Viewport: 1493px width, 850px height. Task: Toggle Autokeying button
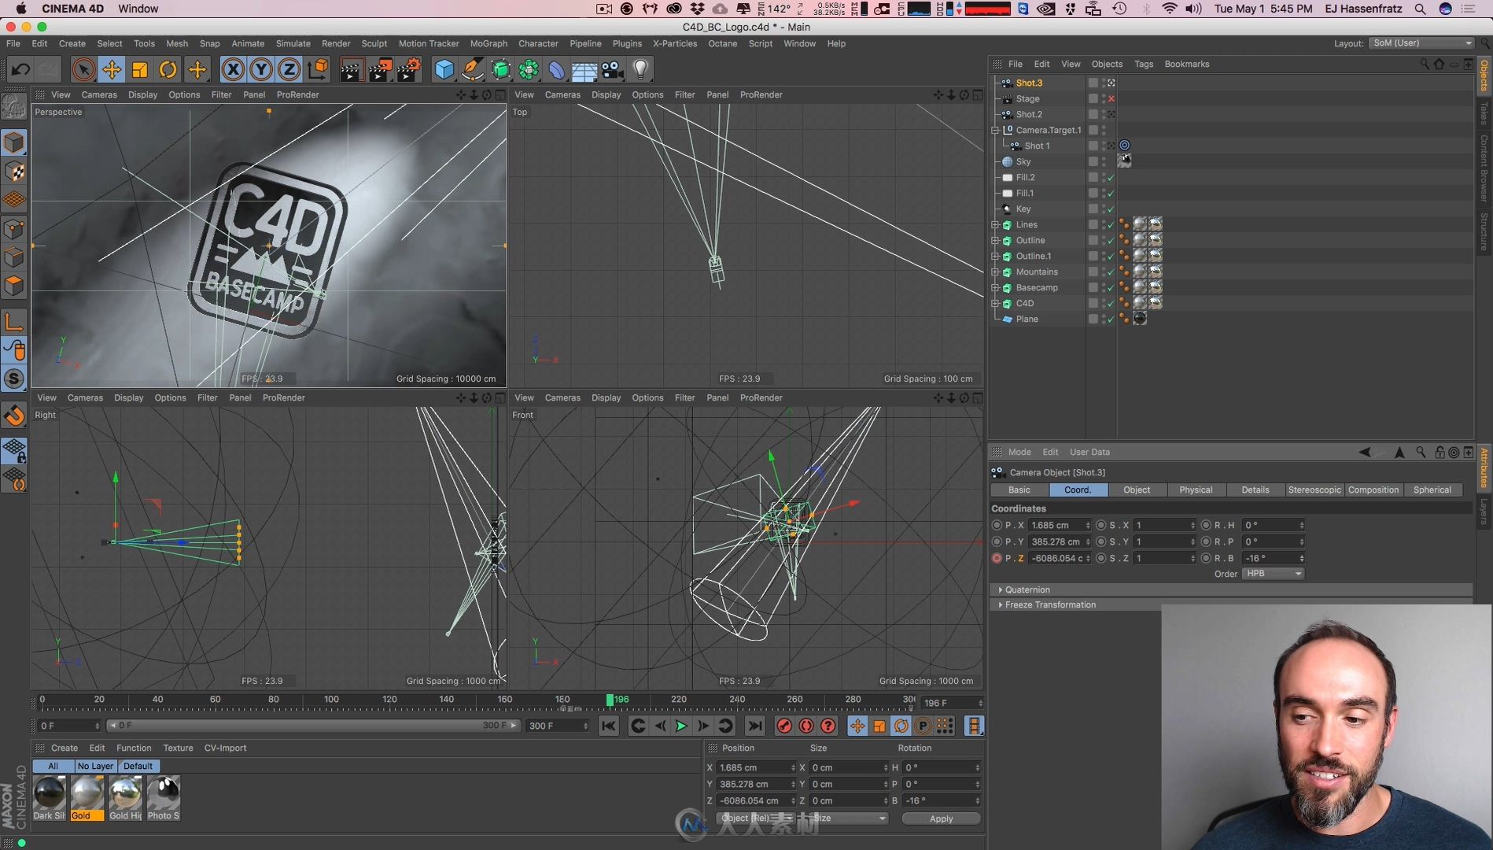pos(806,726)
